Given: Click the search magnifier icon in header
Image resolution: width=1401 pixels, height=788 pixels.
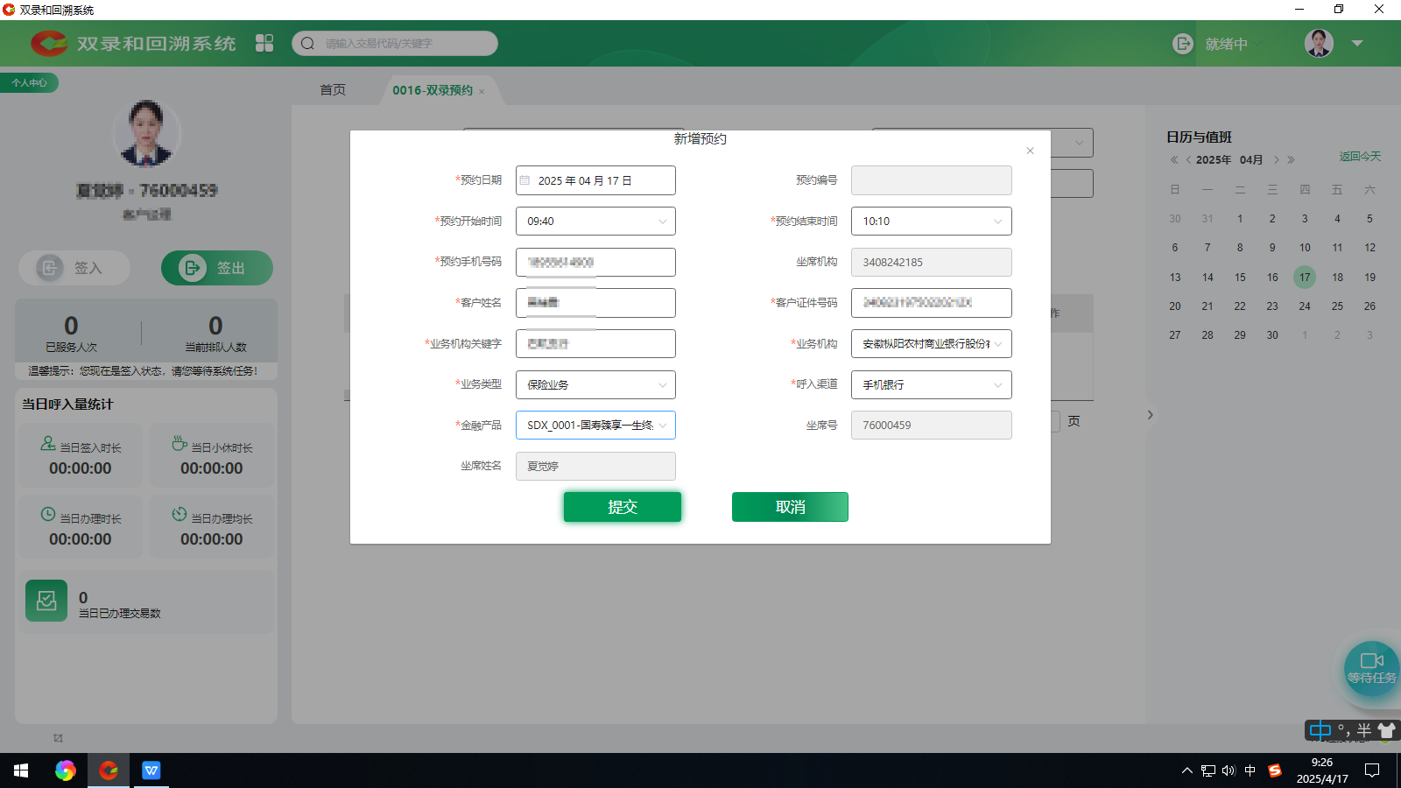Looking at the screenshot, I should [307, 43].
